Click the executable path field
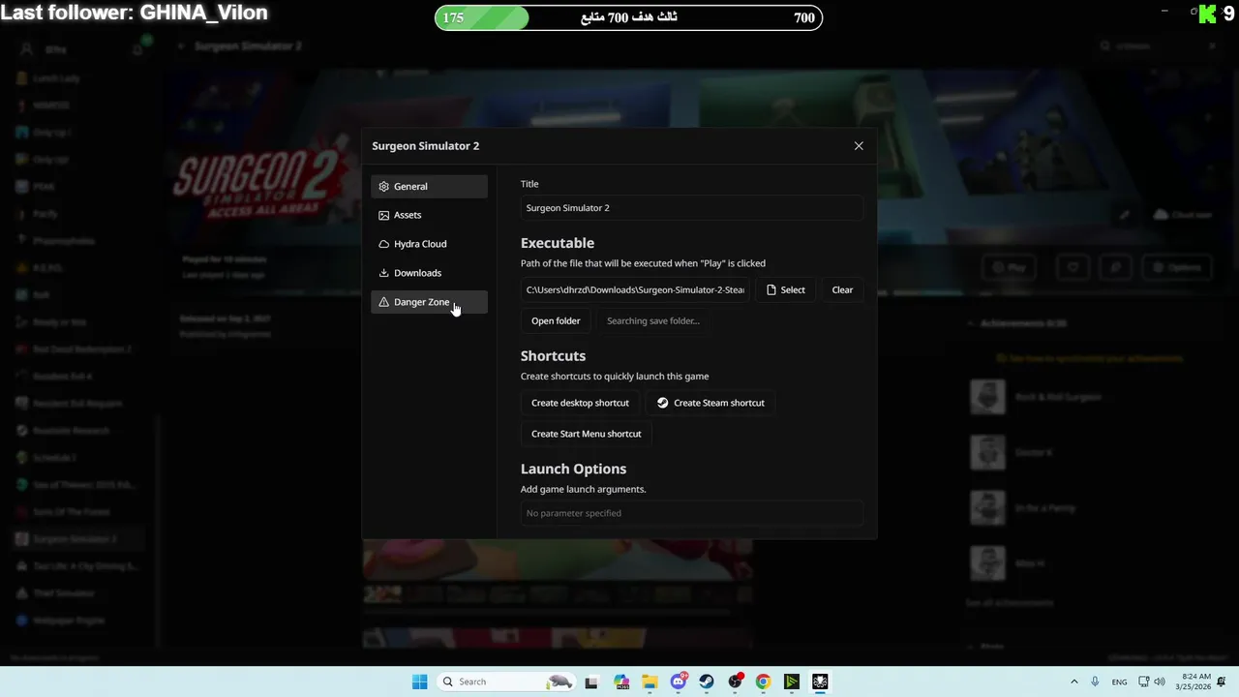Screen dimensions: 1239x697 (x=635, y=289)
